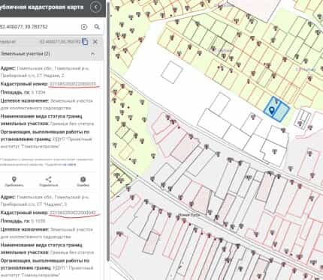Collapse the 'Земельные участки (2)' section
The height and width of the screenshot is (280, 323).
(x=93, y=54)
